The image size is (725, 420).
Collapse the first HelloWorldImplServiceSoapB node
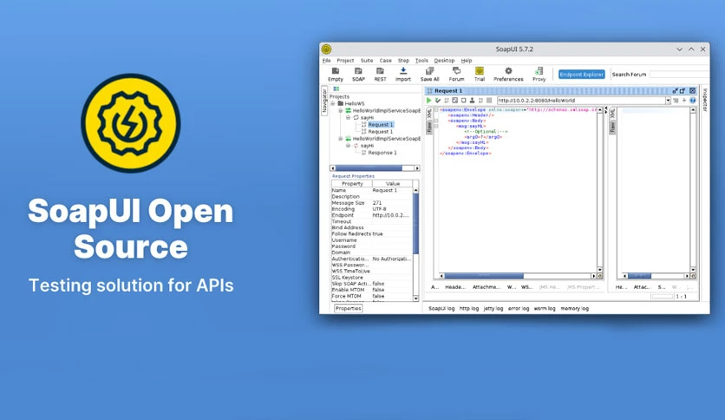coord(340,110)
